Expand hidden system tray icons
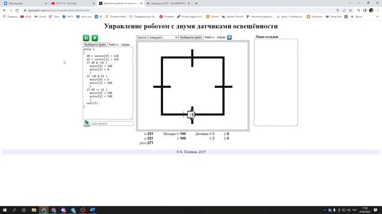382x214 pixels. 325,210
